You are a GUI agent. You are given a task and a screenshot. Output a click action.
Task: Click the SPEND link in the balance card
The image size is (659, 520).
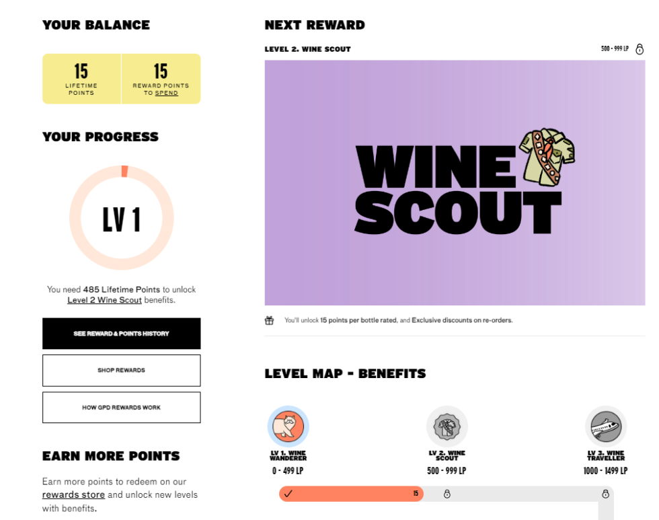point(166,93)
